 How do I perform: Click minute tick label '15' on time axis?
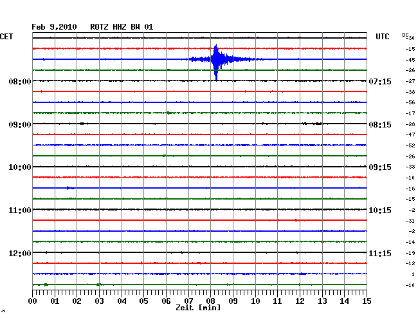(x=367, y=301)
